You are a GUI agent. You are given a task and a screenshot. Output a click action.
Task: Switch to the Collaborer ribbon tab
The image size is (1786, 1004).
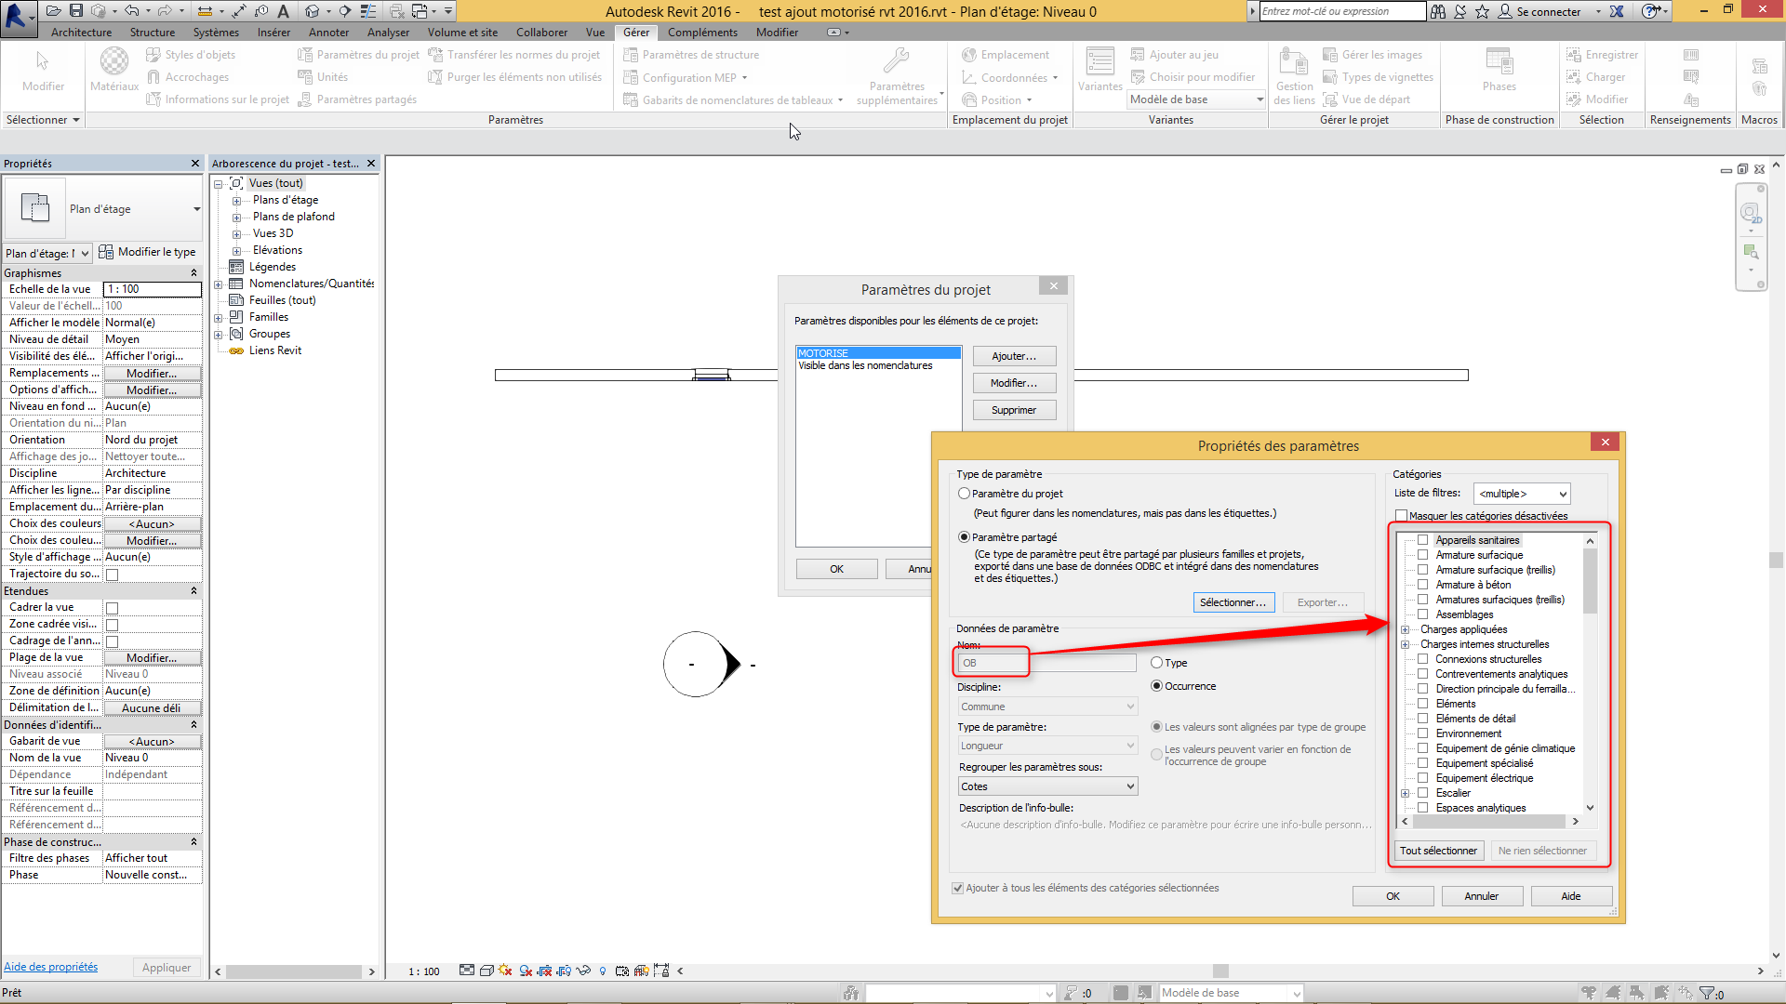[541, 33]
